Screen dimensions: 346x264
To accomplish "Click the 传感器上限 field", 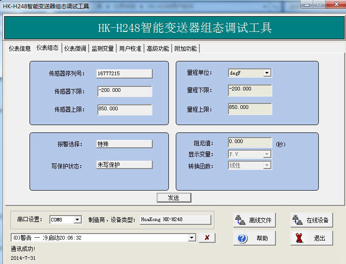I will [125, 110].
